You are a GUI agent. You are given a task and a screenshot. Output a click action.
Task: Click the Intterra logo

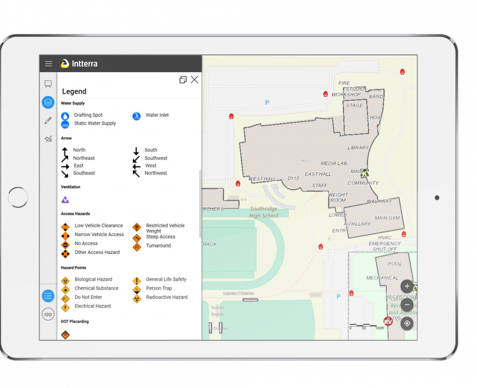[x=79, y=64]
